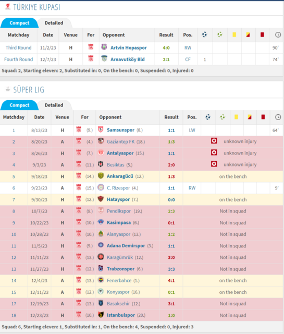Screen dimensions: 284x334
Task: Click second yellow icon in Süper Lig header
Action: (250, 117)
